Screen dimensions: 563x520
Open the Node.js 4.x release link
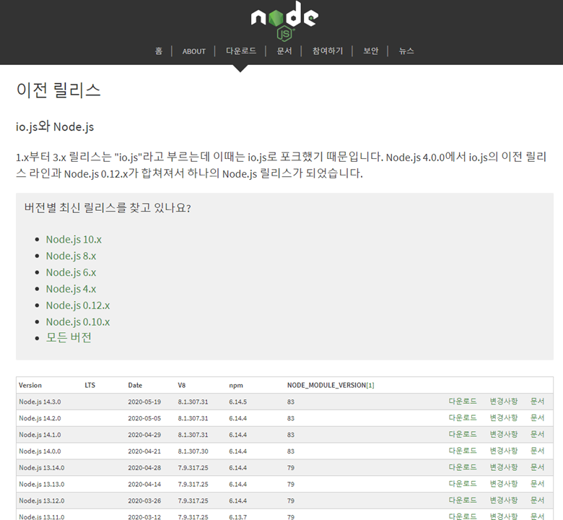point(71,289)
